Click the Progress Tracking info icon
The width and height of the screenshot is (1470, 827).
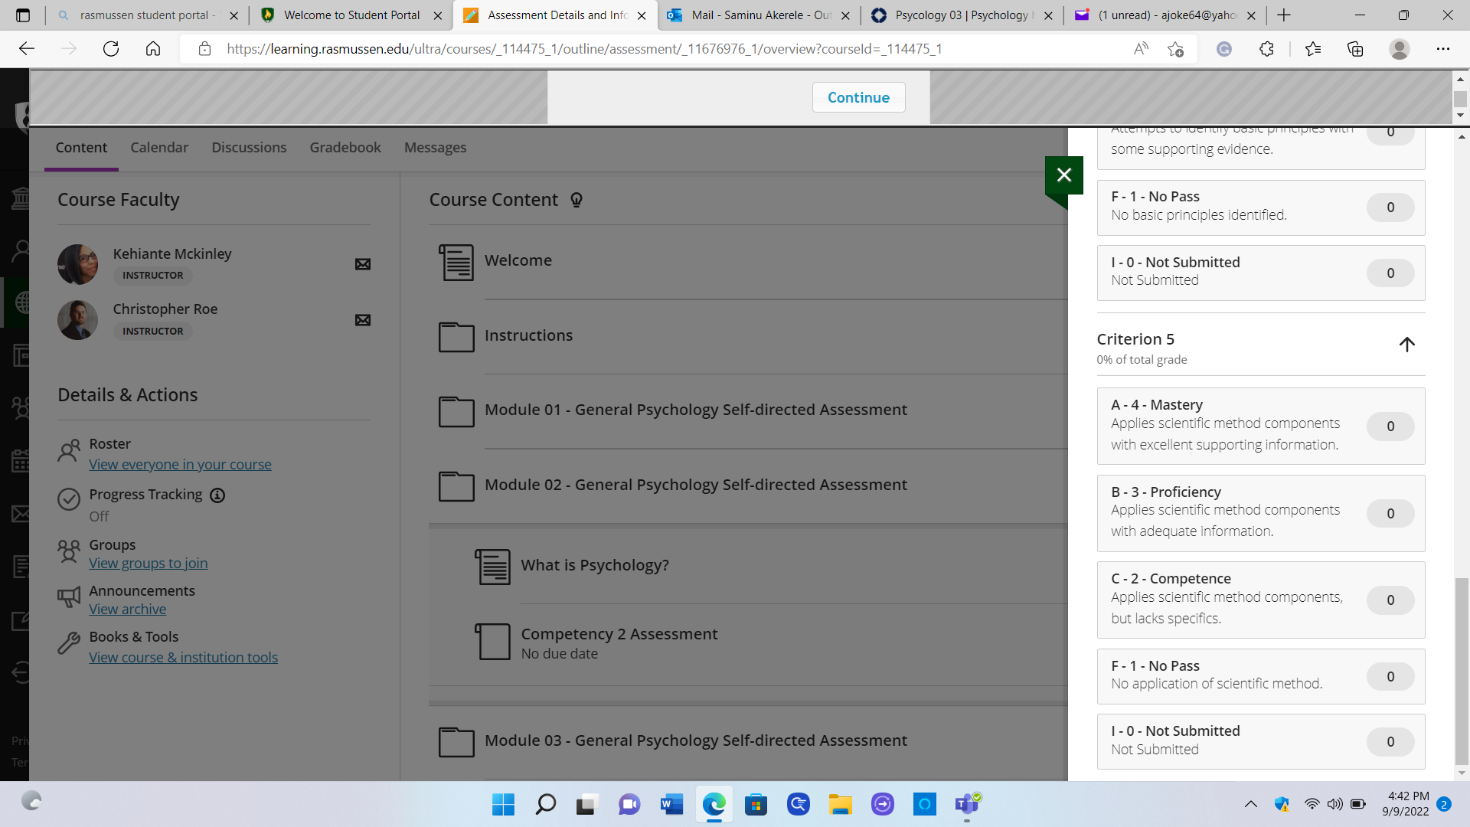tap(217, 495)
